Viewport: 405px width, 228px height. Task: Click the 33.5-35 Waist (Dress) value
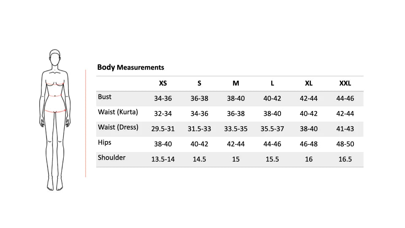click(236, 129)
